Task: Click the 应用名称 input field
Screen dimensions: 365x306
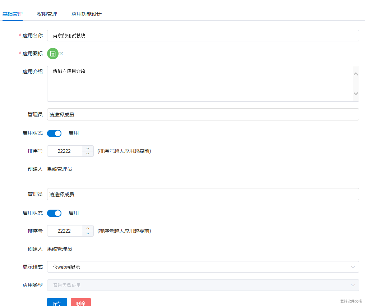Action: pyautogui.click(x=203, y=36)
